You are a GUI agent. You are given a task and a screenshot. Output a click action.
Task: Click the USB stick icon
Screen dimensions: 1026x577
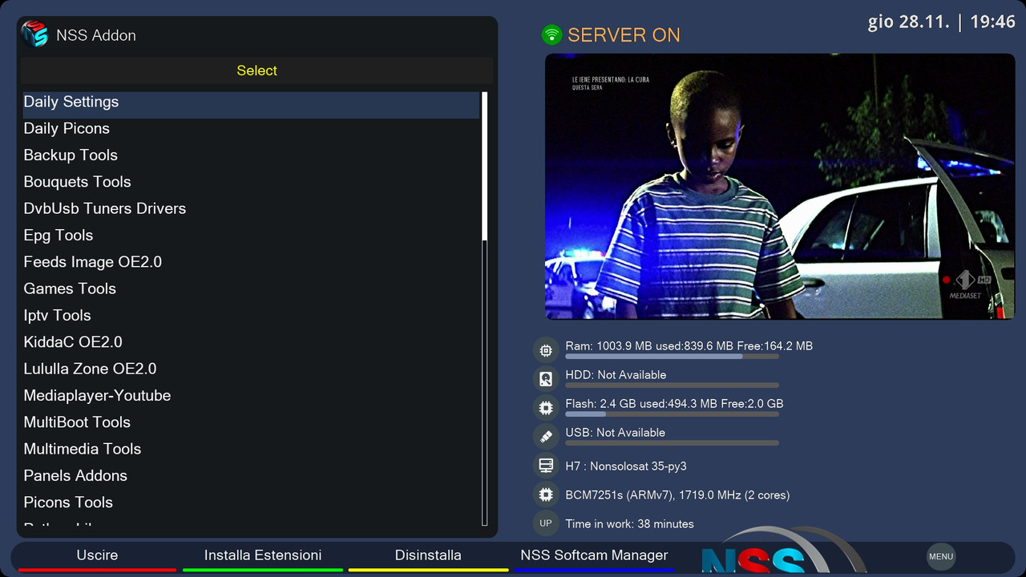click(546, 437)
